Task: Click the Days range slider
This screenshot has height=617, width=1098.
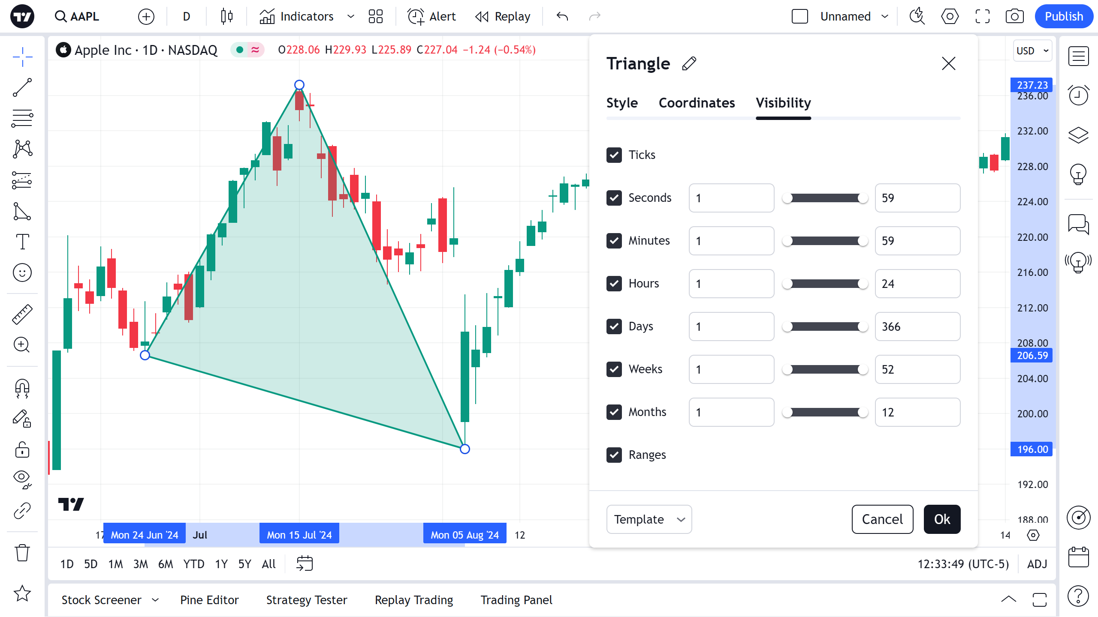Action: click(x=825, y=326)
